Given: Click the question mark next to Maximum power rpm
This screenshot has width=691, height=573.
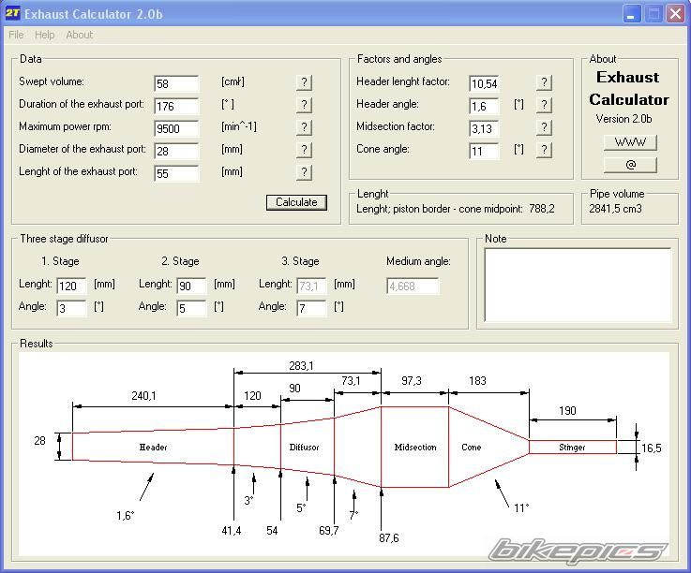Looking at the screenshot, I should [x=304, y=127].
